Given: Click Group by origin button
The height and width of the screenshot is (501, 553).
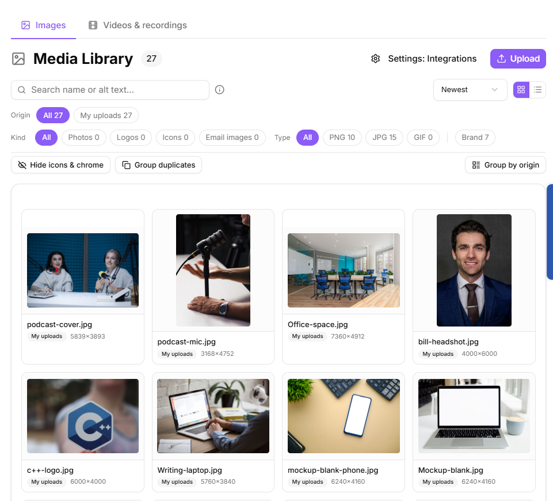Looking at the screenshot, I should [x=505, y=165].
